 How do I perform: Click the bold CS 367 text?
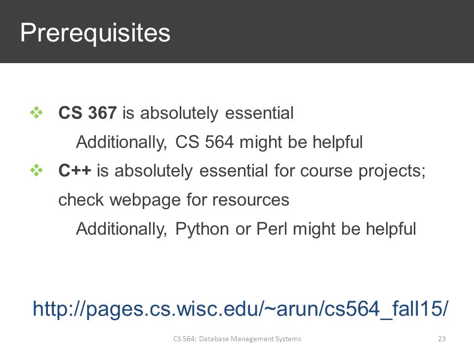click(87, 112)
